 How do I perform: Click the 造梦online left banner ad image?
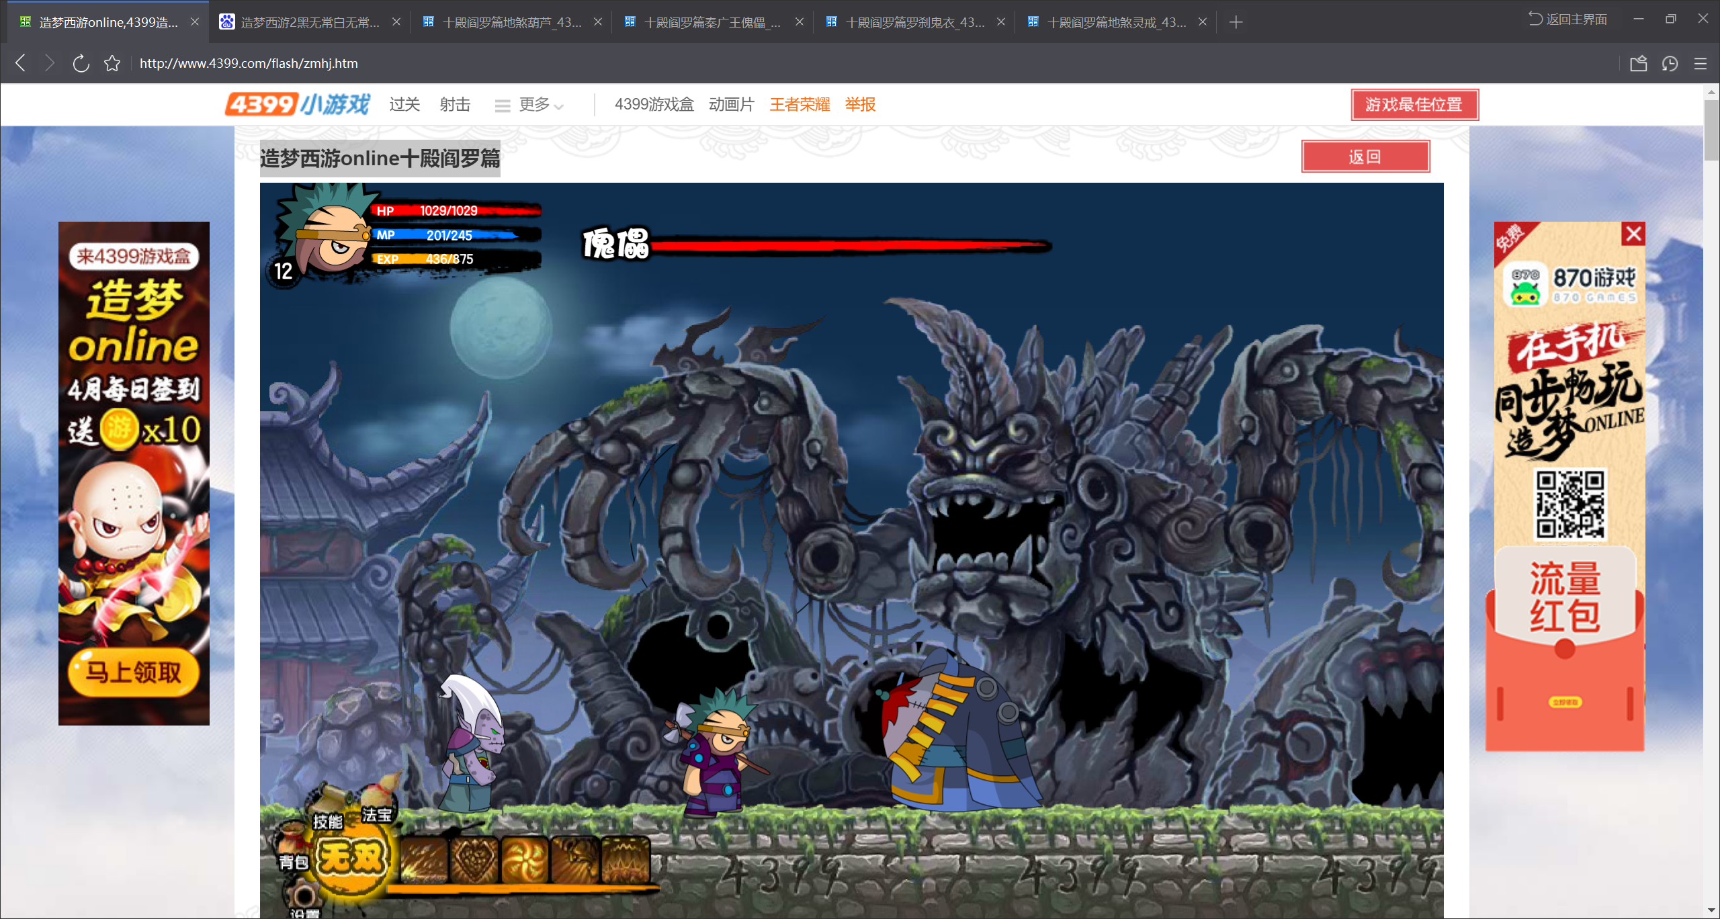tap(134, 473)
